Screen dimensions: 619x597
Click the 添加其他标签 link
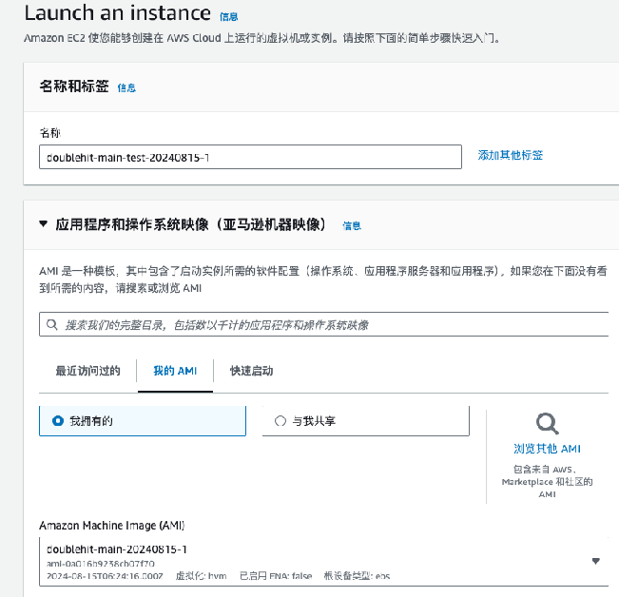coord(511,155)
